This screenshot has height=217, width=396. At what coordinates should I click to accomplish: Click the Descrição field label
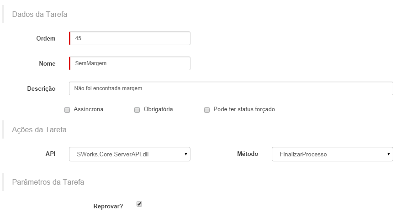[41, 88]
